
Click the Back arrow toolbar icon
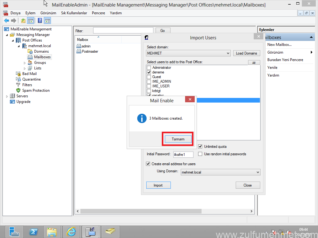click(x=6, y=21)
